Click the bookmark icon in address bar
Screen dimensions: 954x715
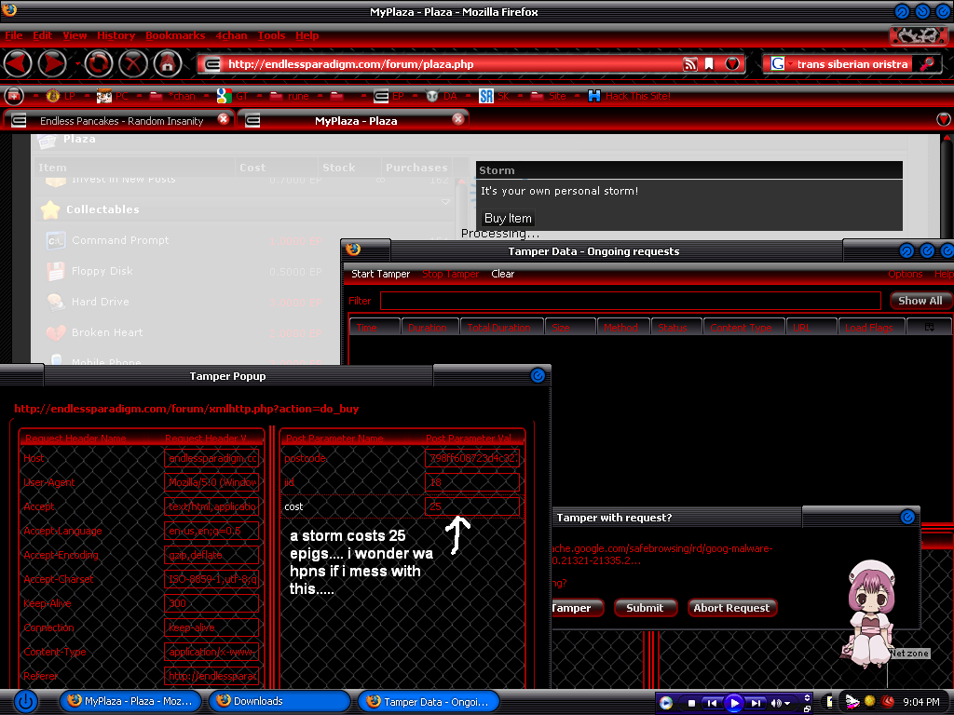pyautogui.click(x=709, y=64)
